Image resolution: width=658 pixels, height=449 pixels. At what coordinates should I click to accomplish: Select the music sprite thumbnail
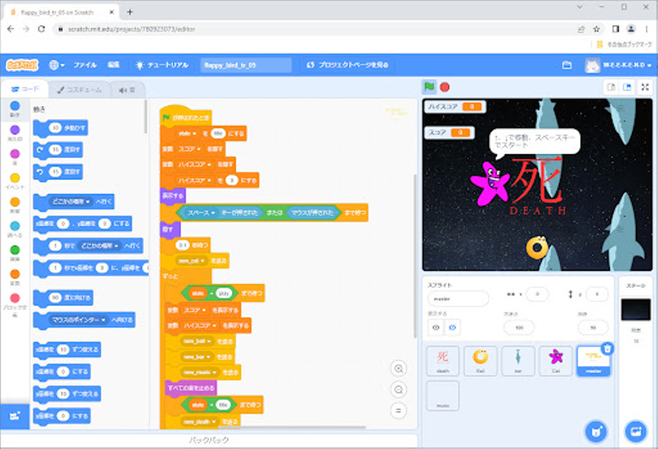tap(443, 396)
